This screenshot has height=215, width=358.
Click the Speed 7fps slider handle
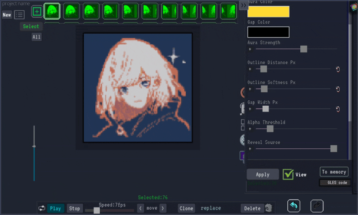97,210
